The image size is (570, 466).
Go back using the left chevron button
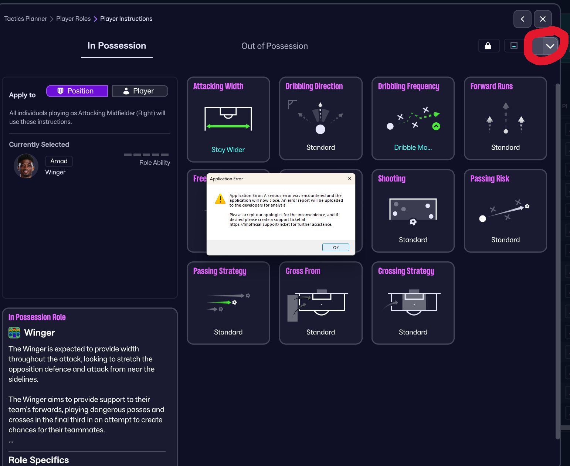(522, 19)
